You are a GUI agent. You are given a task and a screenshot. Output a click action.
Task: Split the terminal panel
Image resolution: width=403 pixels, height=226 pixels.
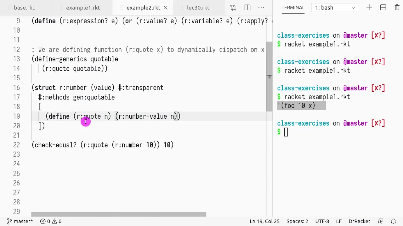tap(383, 8)
